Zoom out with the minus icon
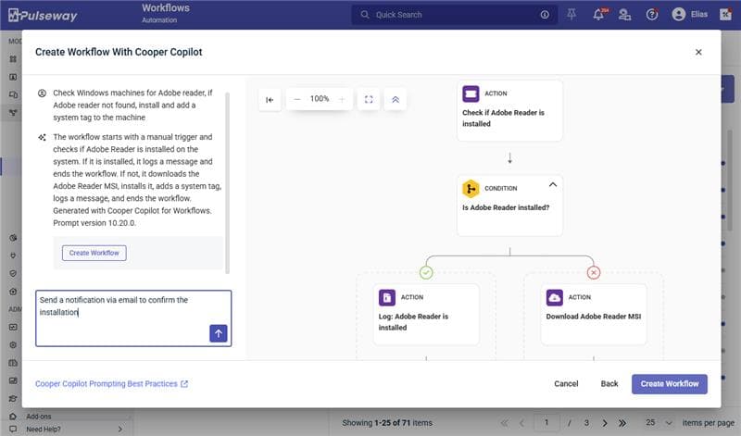Image resolution: width=741 pixels, height=436 pixels. (x=297, y=99)
